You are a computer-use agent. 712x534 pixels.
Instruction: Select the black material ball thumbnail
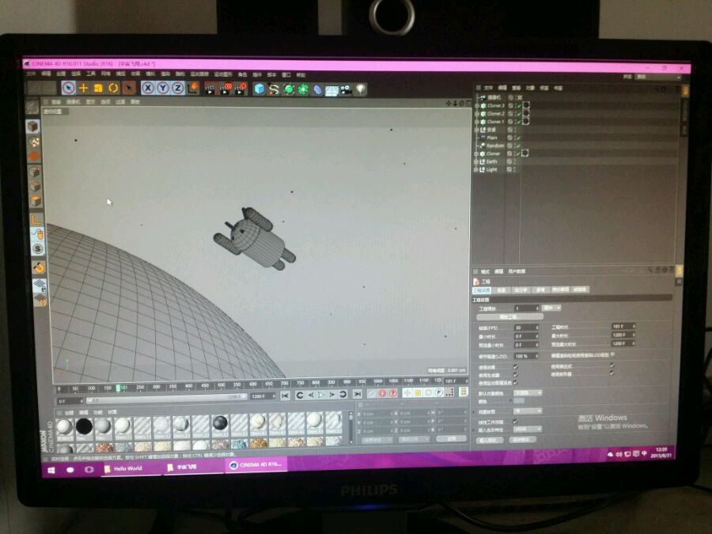pyautogui.click(x=84, y=427)
